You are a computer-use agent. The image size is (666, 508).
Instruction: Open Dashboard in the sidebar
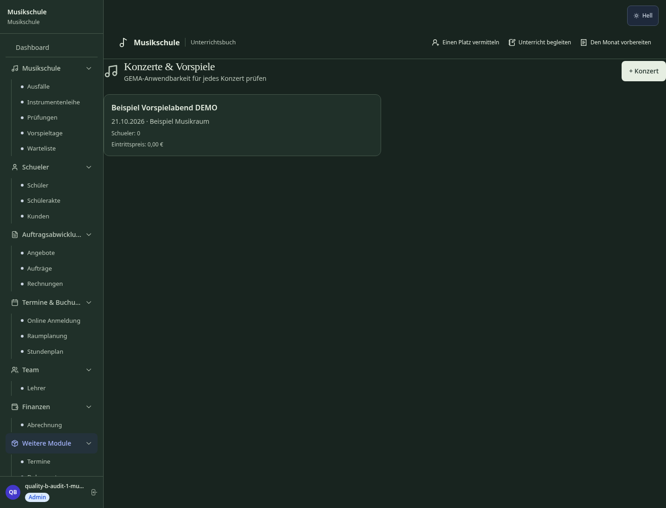click(x=51, y=48)
